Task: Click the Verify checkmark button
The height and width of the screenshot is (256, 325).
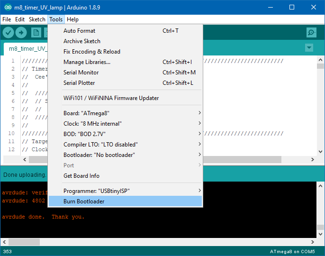Action: pos(8,33)
